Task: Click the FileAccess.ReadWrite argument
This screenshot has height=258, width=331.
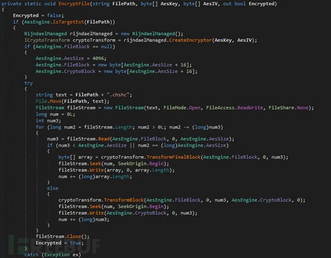Action: (x=235, y=108)
